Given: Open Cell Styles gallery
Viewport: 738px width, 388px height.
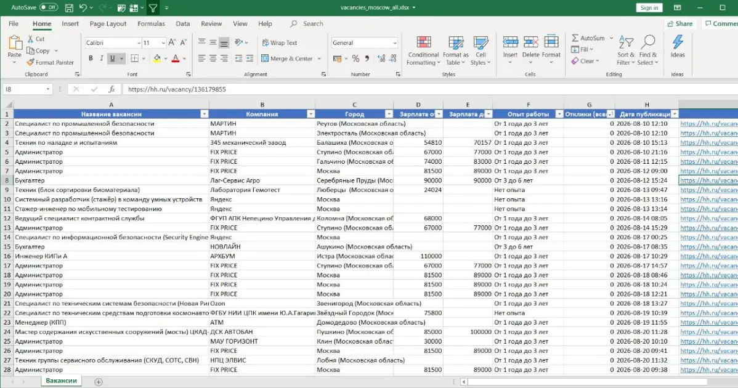Looking at the screenshot, I should point(481,51).
